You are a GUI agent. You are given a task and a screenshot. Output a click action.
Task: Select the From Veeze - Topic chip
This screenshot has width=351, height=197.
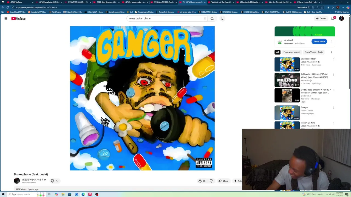pyautogui.click(x=314, y=52)
